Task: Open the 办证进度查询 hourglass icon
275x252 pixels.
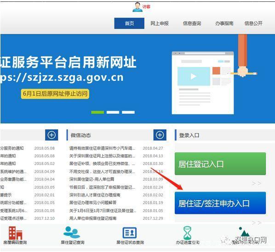Action: coord(187,233)
